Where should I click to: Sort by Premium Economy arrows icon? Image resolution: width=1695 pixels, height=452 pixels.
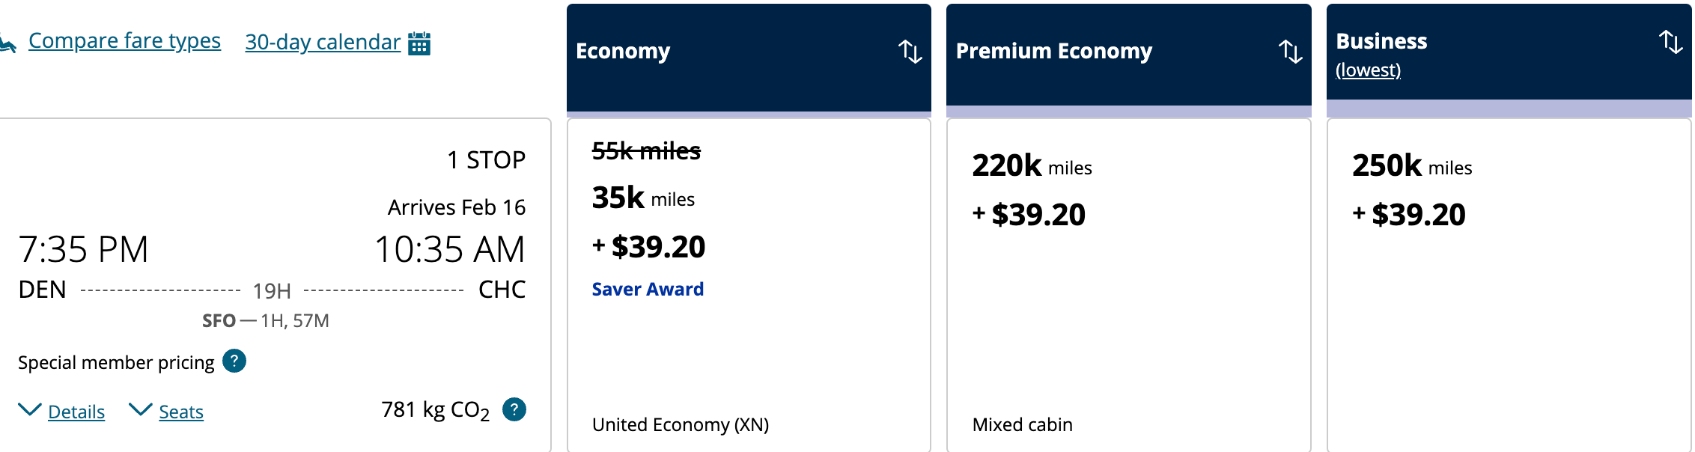coord(1290,52)
